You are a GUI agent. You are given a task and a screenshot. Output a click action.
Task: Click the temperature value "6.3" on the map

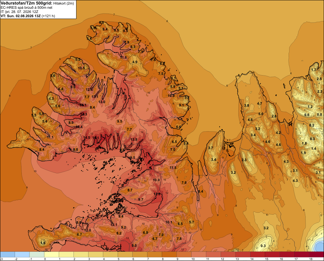click(x=133, y=47)
